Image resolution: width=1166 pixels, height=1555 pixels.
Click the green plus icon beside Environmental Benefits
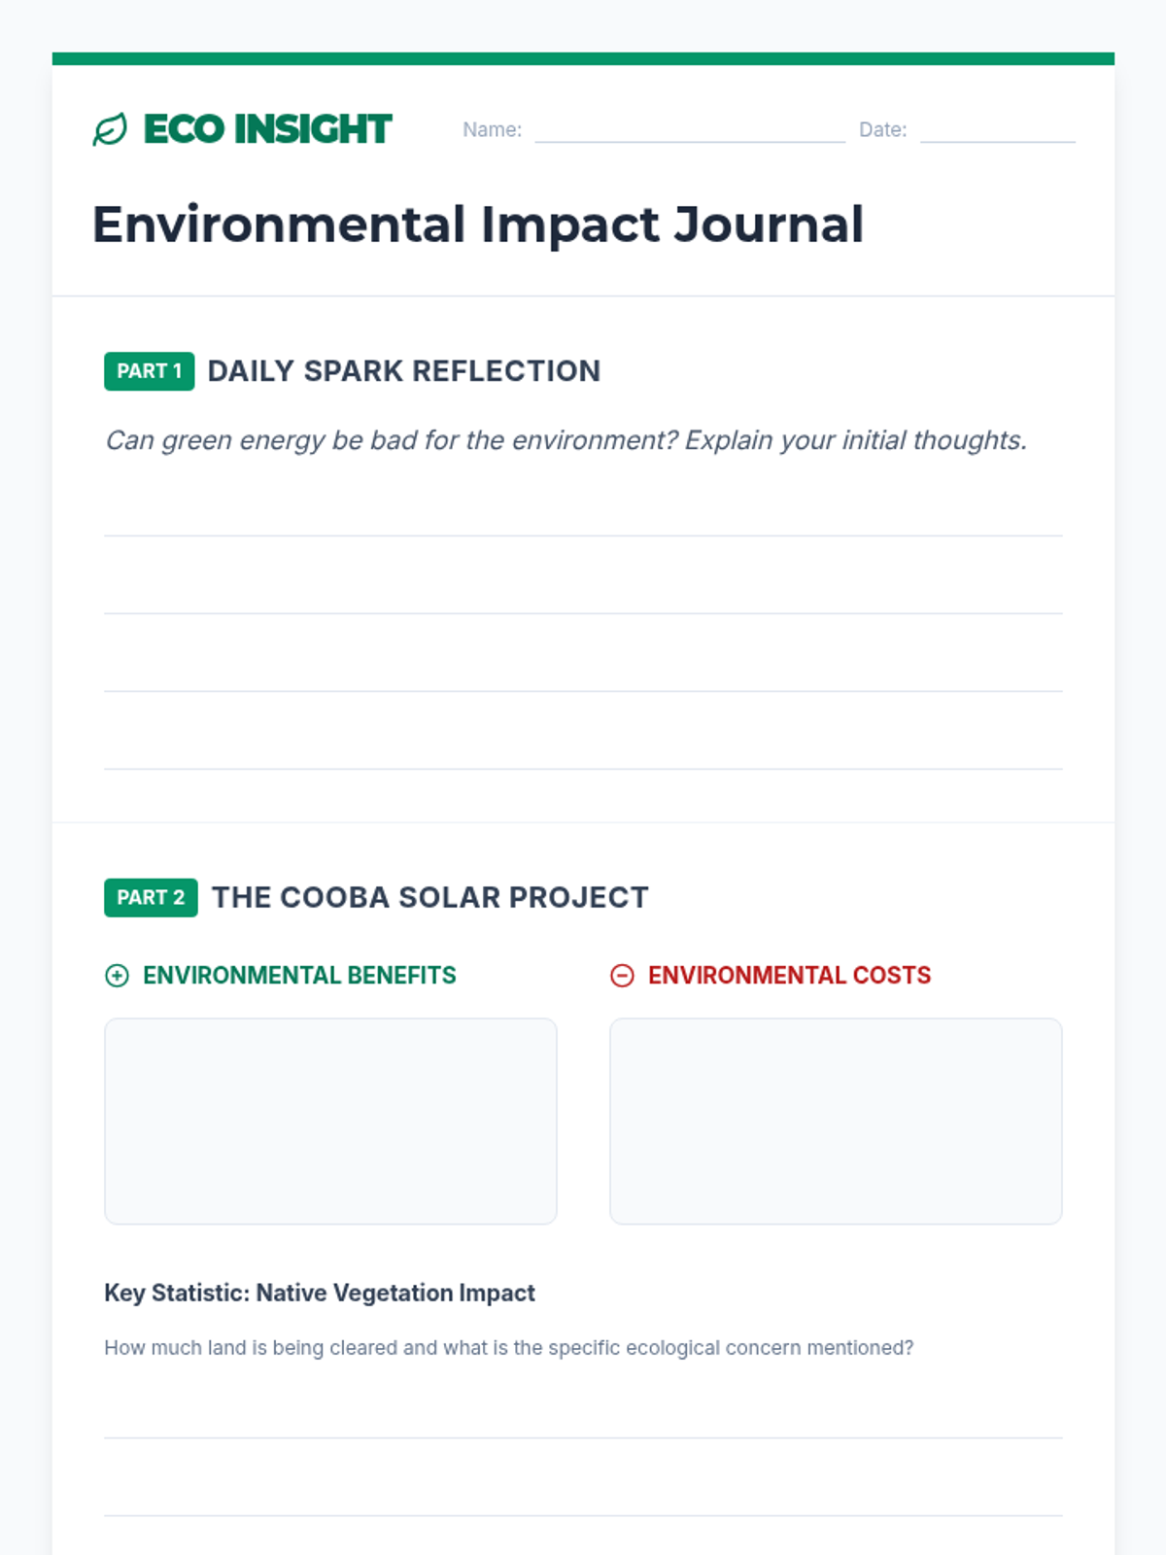pyautogui.click(x=117, y=976)
